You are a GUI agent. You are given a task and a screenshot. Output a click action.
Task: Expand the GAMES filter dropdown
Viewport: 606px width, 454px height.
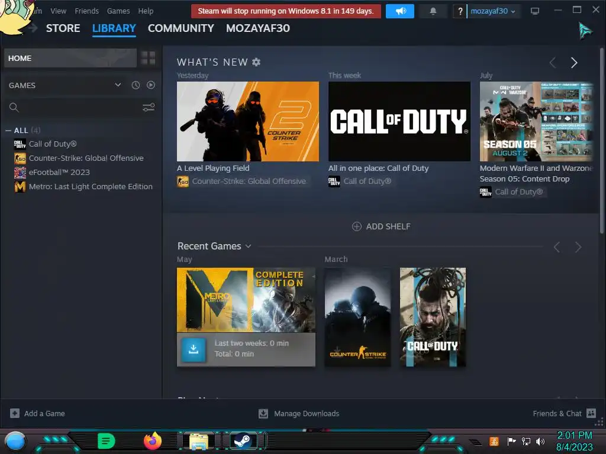(x=118, y=85)
